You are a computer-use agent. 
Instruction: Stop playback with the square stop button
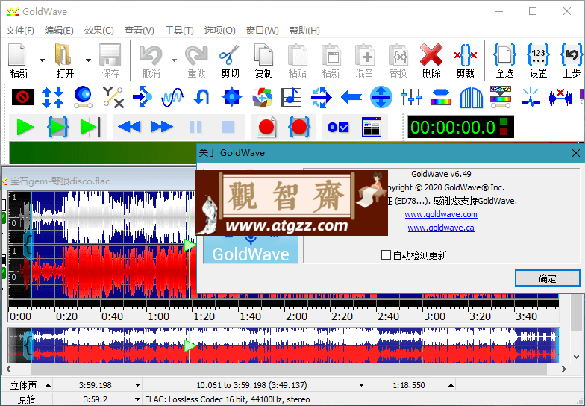228,127
